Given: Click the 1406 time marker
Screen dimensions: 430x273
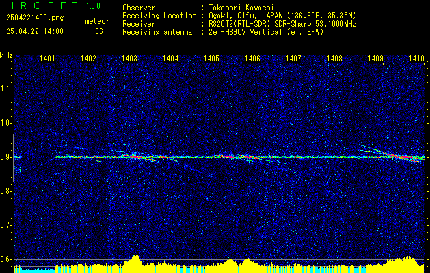Looking at the screenshot, I should coord(252,58).
